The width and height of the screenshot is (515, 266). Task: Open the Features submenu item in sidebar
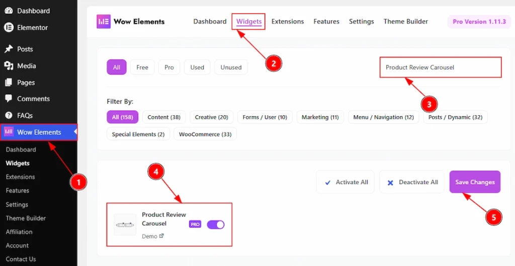[18, 191]
